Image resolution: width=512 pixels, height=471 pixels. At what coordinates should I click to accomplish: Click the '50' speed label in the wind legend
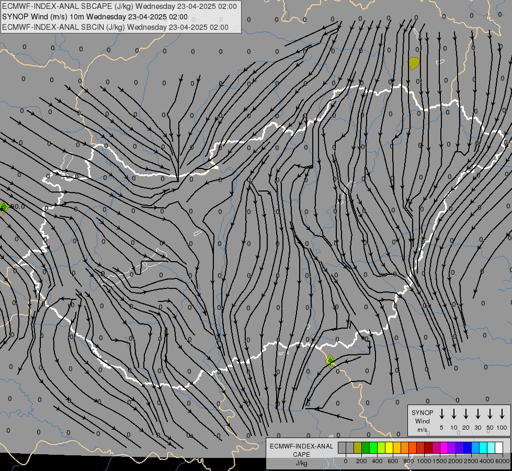(x=490, y=428)
